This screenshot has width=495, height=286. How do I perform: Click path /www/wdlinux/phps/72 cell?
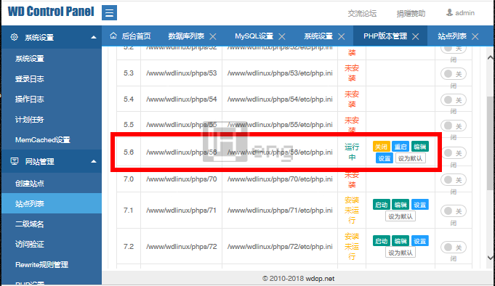pos(181,247)
